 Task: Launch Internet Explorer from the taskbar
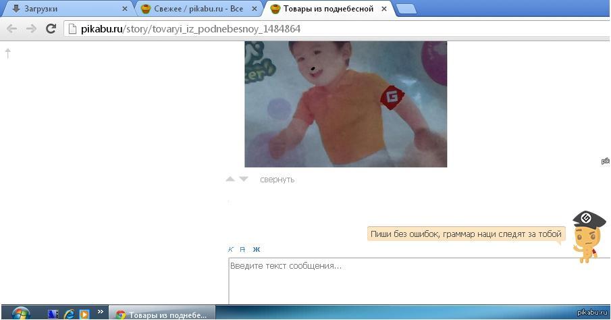click(69, 314)
